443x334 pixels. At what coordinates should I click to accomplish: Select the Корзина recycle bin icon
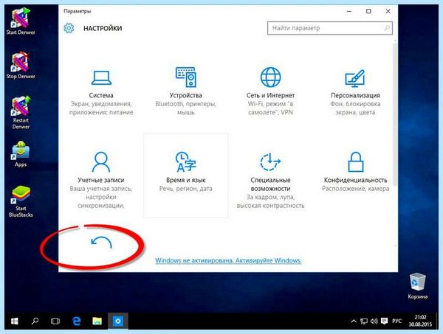(418, 286)
